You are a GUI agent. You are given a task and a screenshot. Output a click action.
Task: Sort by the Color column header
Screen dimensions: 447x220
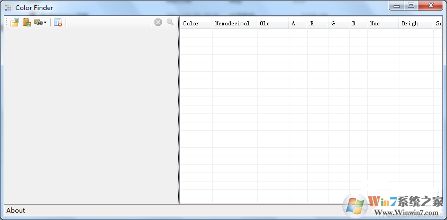pyautogui.click(x=196, y=23)
